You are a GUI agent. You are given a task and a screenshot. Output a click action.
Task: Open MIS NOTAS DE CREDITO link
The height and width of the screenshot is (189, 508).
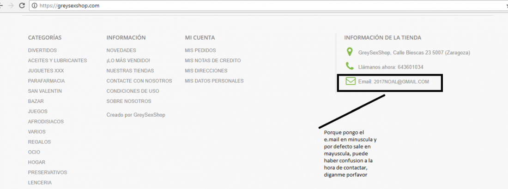tap(213, 60)
